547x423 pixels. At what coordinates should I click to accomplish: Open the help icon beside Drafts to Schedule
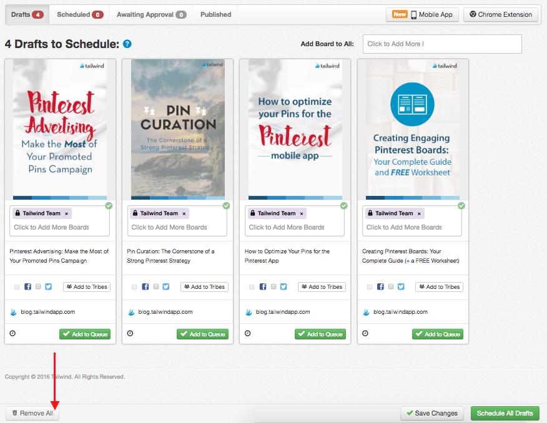pos(127,44)
